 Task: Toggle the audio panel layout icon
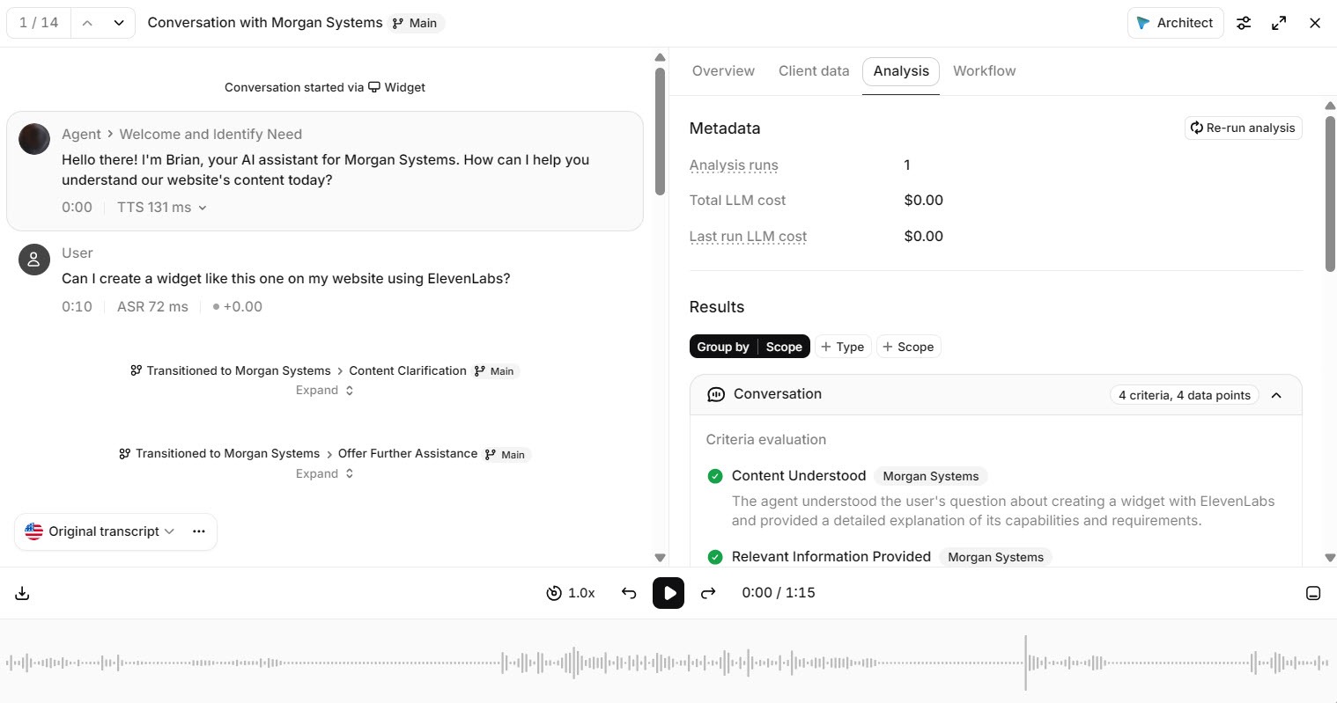(x=1313, y=593)
